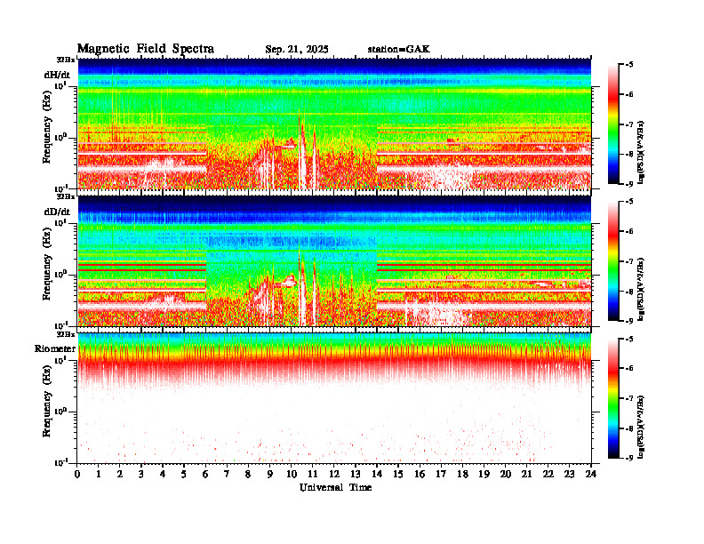Click the '32Hz' tick of dD/dt panel

66,196
